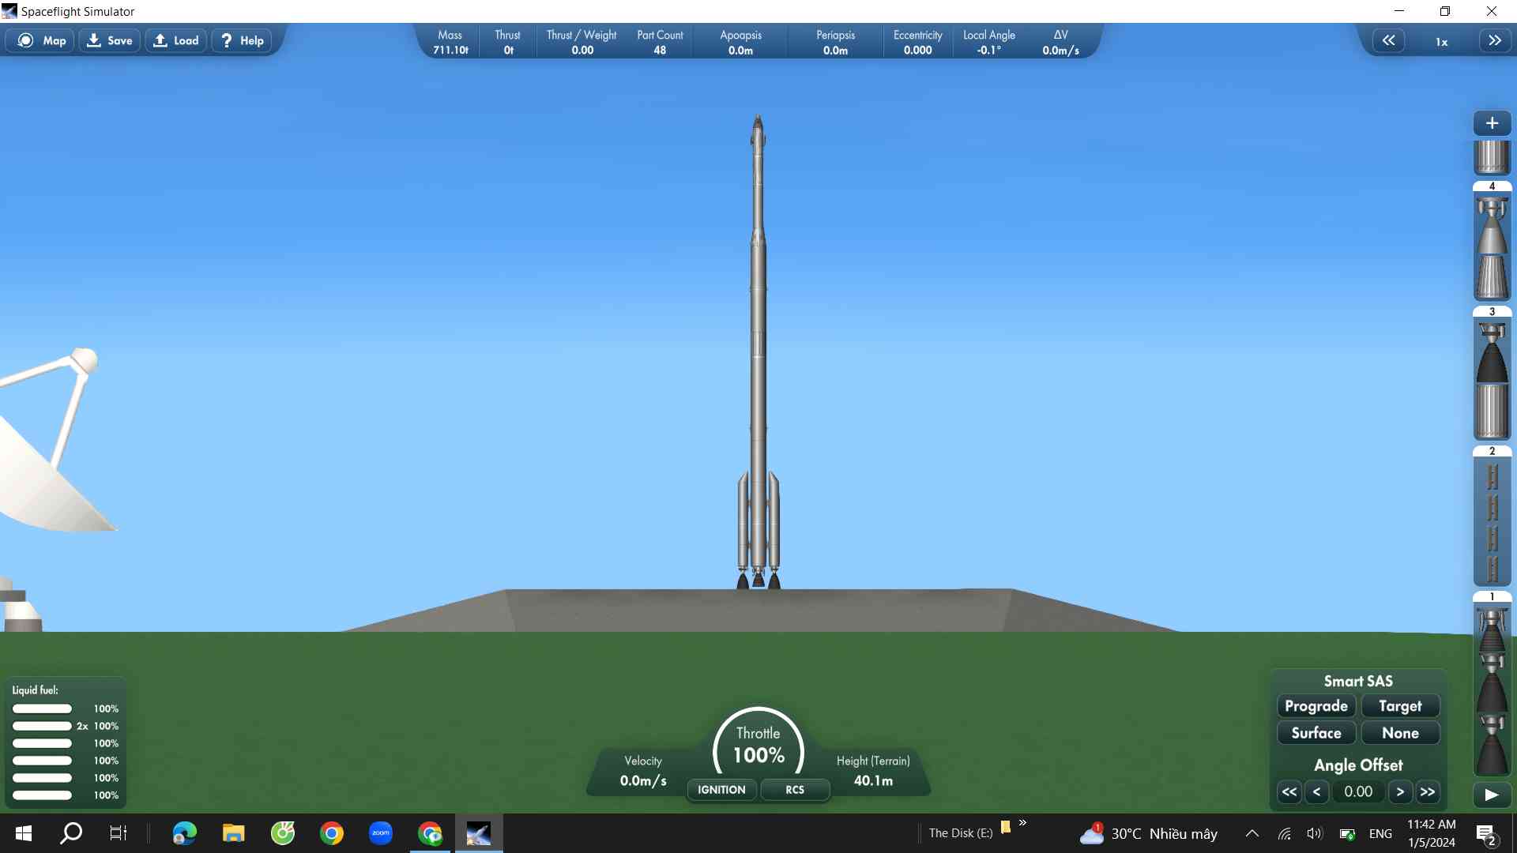This screenshot has height=853, width=1517.
Task: Toggle RCS thrusters
Action: coord(795,789)
